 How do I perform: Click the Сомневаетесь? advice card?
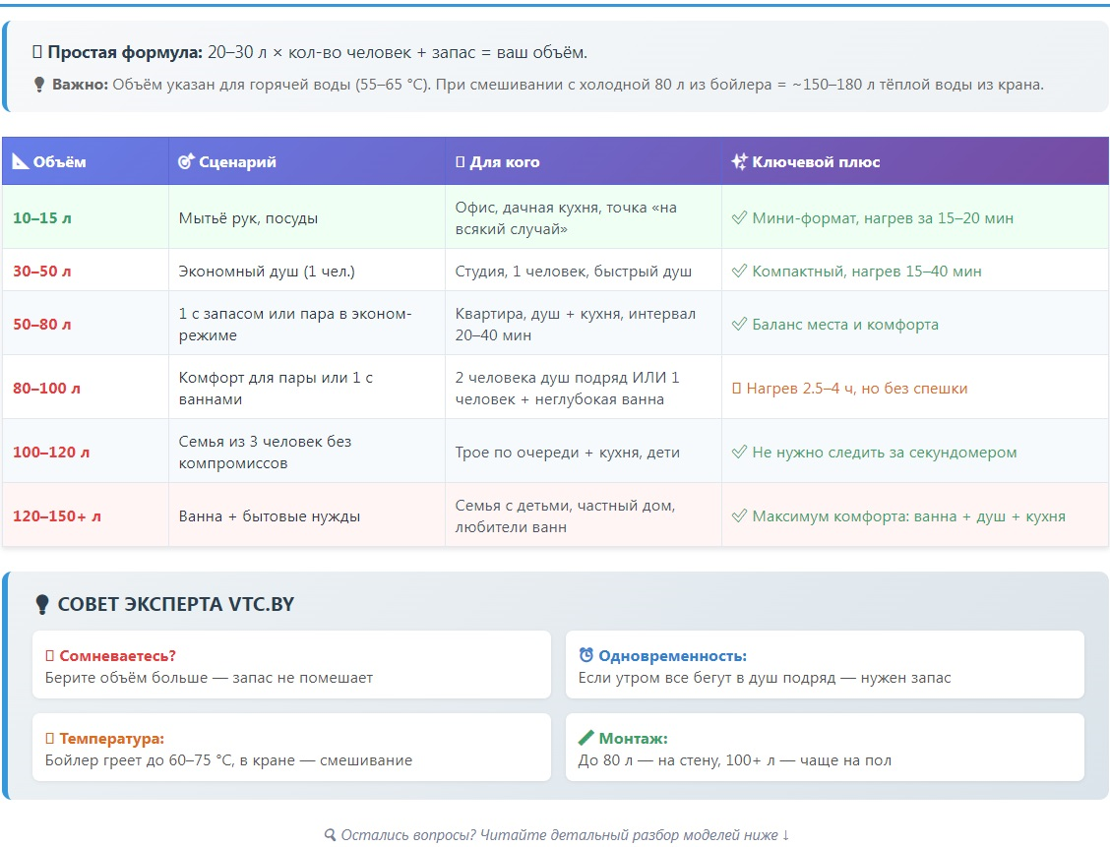291,666
